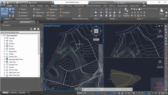Viewport: 168px width, 95px height.
Task: Open Active Drawing Settings View dropdown
Action: click(20, 32)
